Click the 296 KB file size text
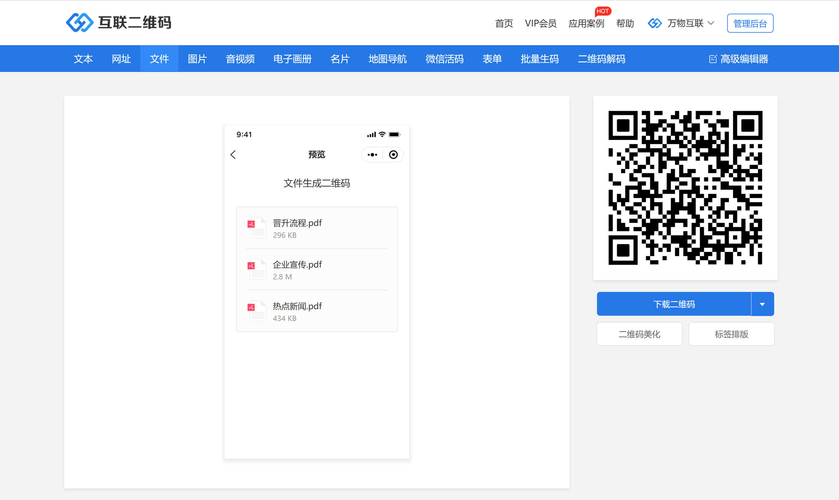 (285, 235)
